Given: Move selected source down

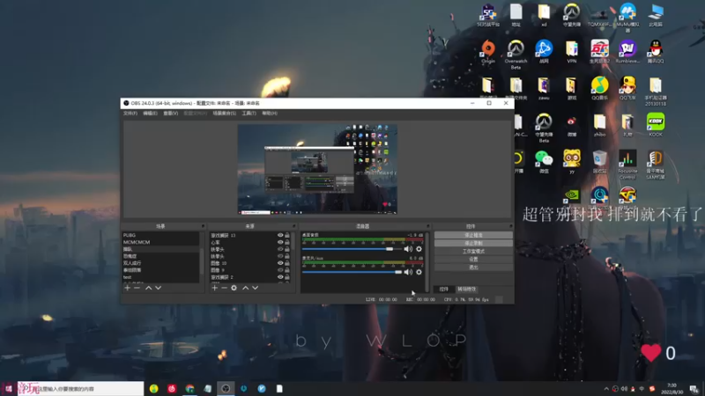Looking at the screenshot, I should coord(255,288).
